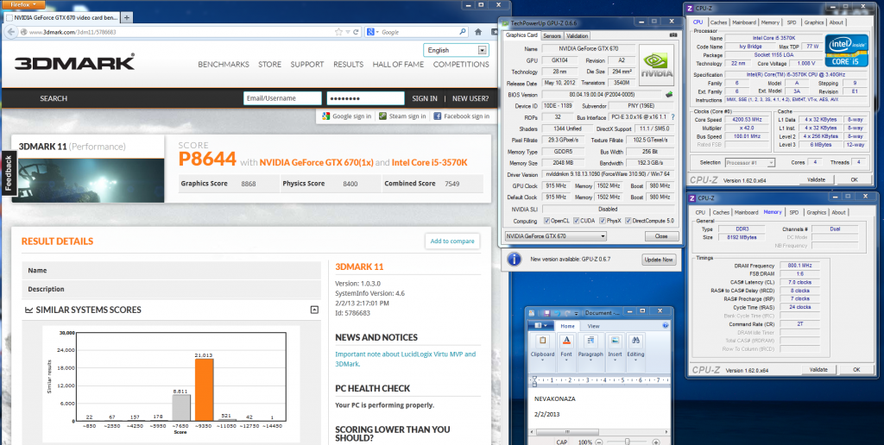Click the Email/Username field
The height and width of the screenshot is (445, 884).
point(282,98)
